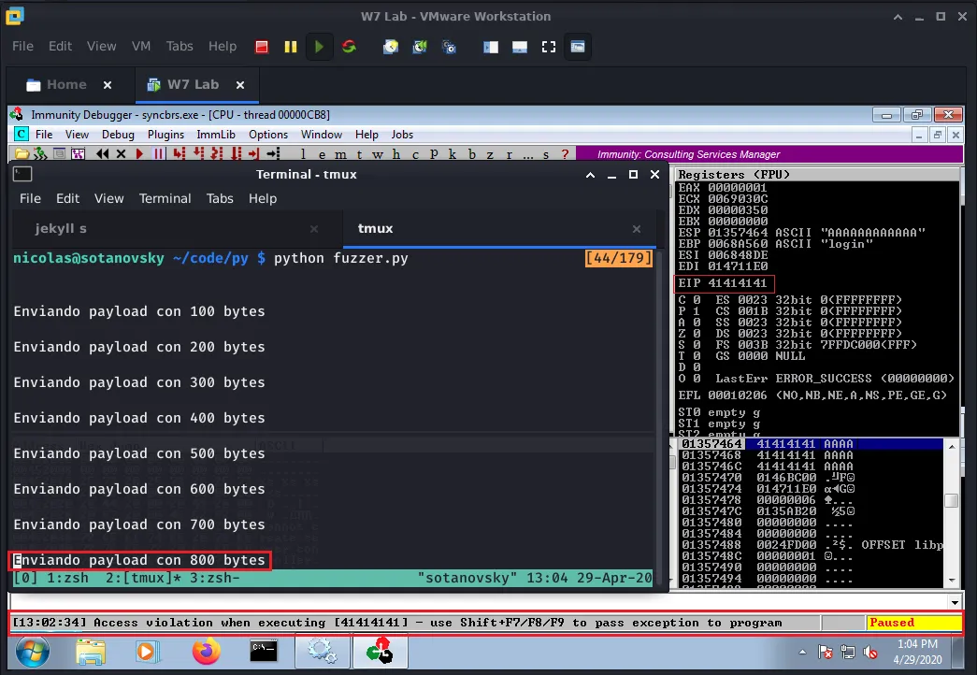Open Windows Start menu
This screenshot has width=977, height=675.
(32, 652)
